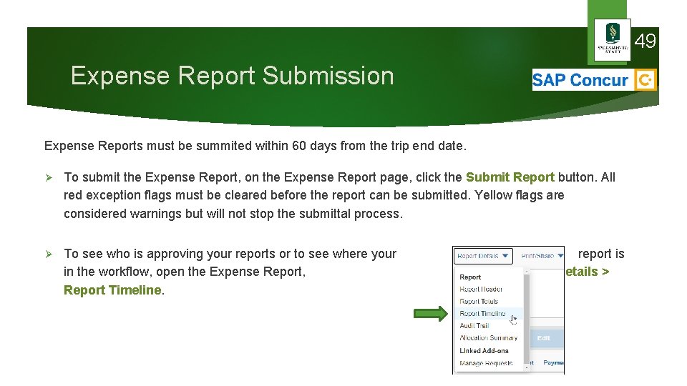Click the scroll-up arrow of the menu scrollbar
687x386 pixels.
tap(527, 271)
